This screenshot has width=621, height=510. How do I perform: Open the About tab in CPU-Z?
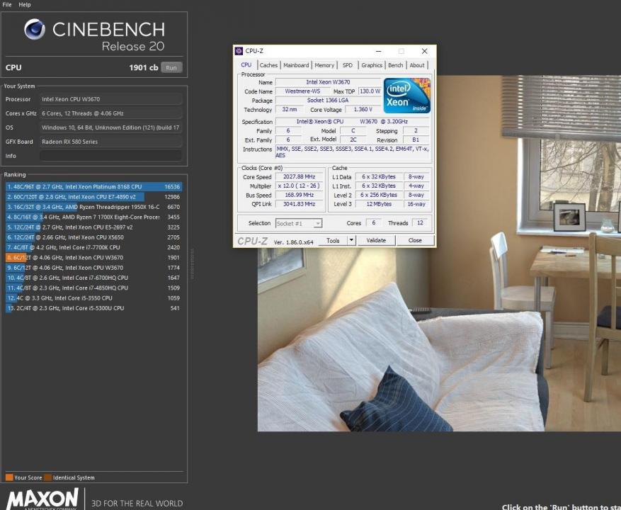(417, 65)
